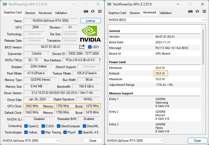Image resolution: width=209 pixels, height=145 pixels.
Task: Toggle the OpenCL checkbox
Action: pyautogui.click(x=26, y=126)
